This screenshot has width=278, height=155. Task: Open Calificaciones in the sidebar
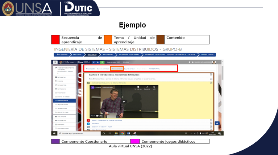pyautogui.click(x=62, y=89)
